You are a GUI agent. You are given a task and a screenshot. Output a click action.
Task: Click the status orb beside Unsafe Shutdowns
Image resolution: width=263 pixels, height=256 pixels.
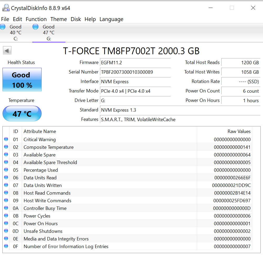[x=6, y=231]
